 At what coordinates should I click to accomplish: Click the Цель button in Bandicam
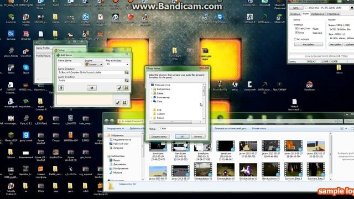pos(296,8)
